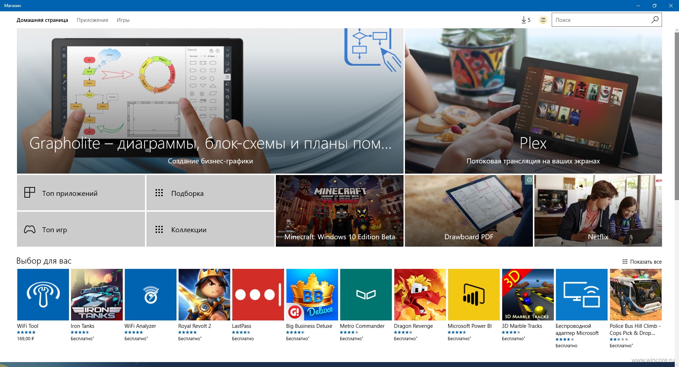Image resolution: width=679 pixels, height=367 pixels.
Task: Click the Iron Tanks title text
Action: [82, 326]
